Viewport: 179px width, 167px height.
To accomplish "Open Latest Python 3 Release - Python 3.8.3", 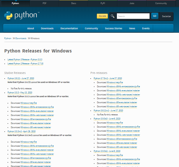I will [x=25, y=59].
